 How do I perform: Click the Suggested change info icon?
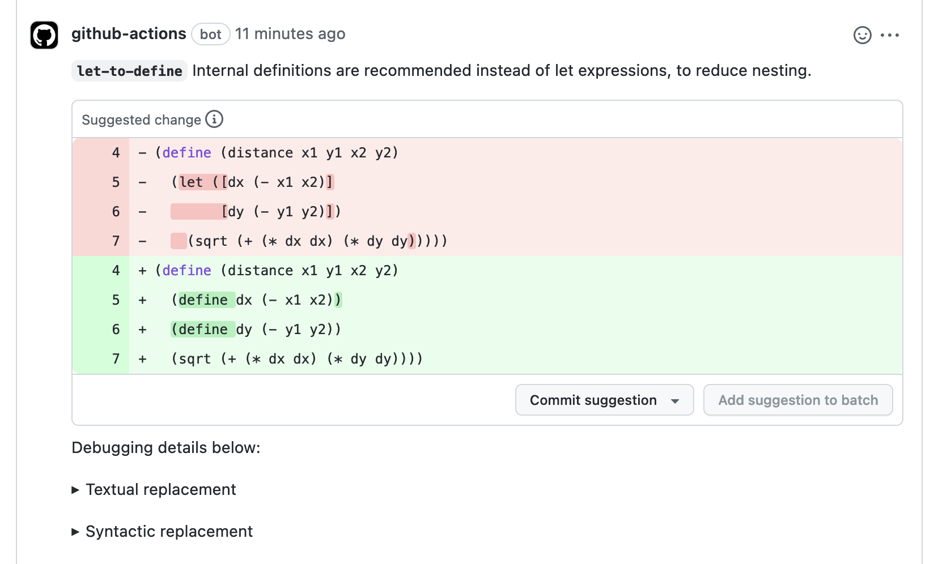click(214, 119)
